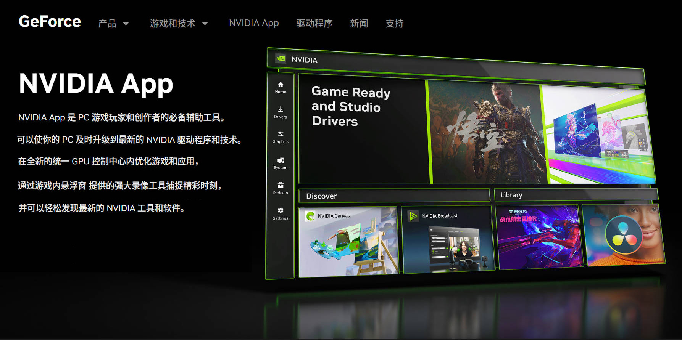Open the NVIDIA Broadcast card
This screenshot has width=682, height=340.
pyautogui.click(x=448, y=239)
